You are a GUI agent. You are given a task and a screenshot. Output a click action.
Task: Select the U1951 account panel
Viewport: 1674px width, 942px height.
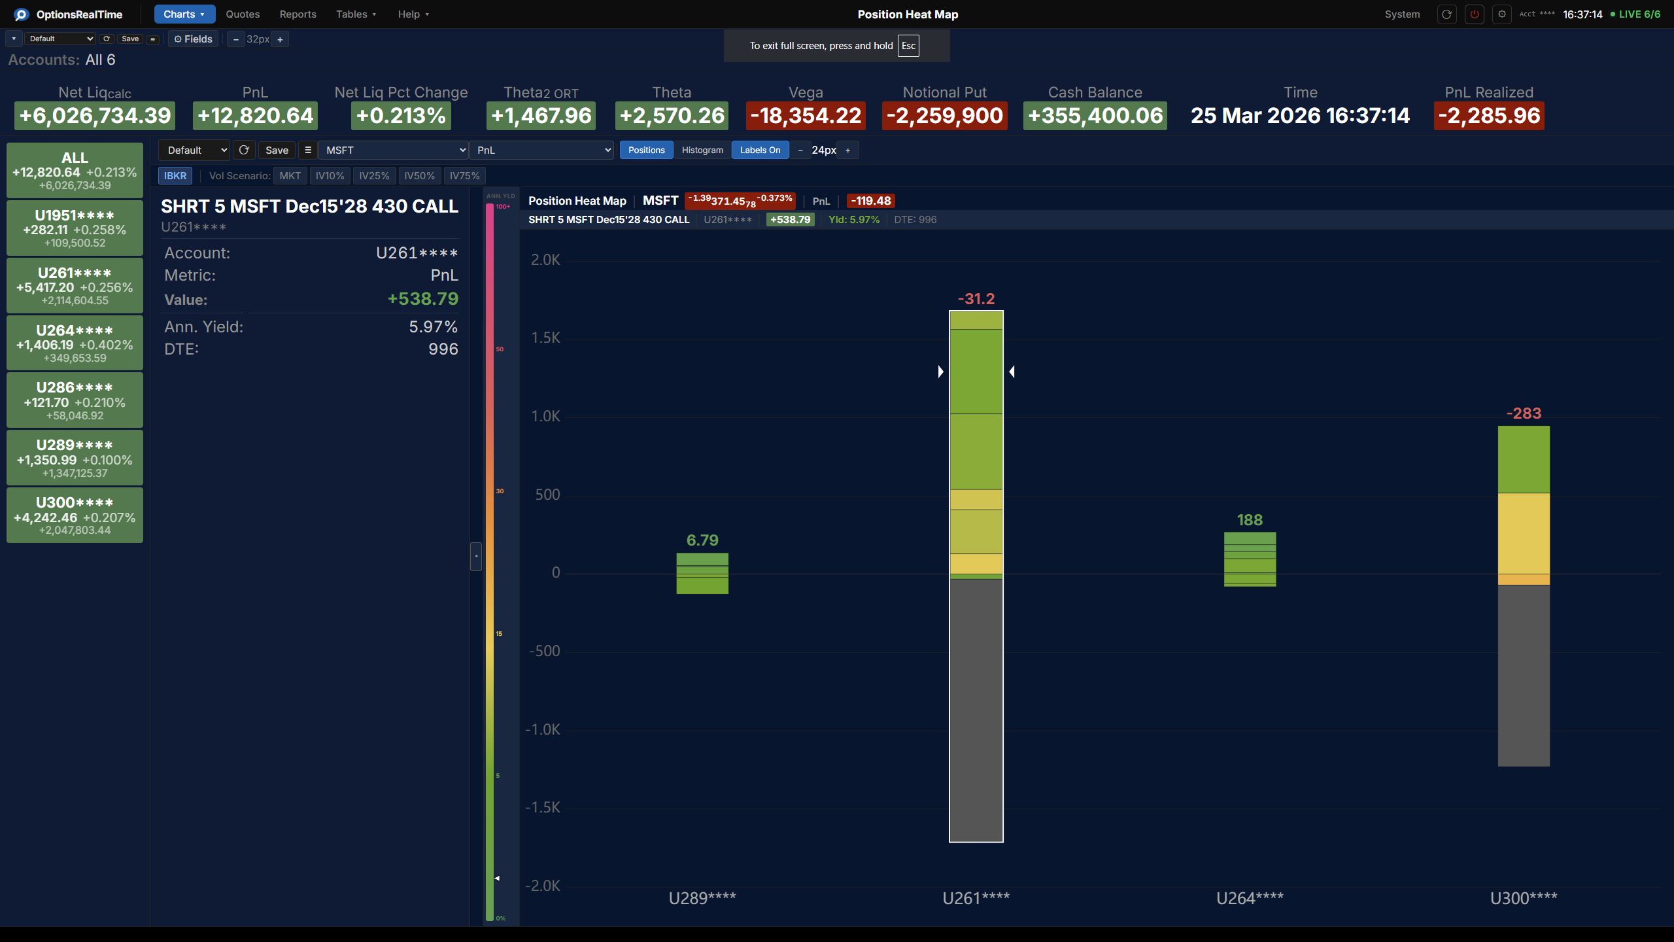tap(74, 228)
